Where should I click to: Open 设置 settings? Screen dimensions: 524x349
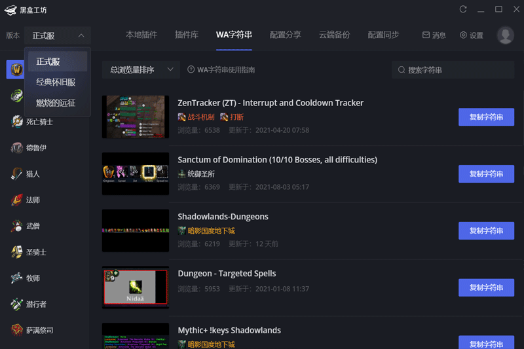[x=472, y=35]
